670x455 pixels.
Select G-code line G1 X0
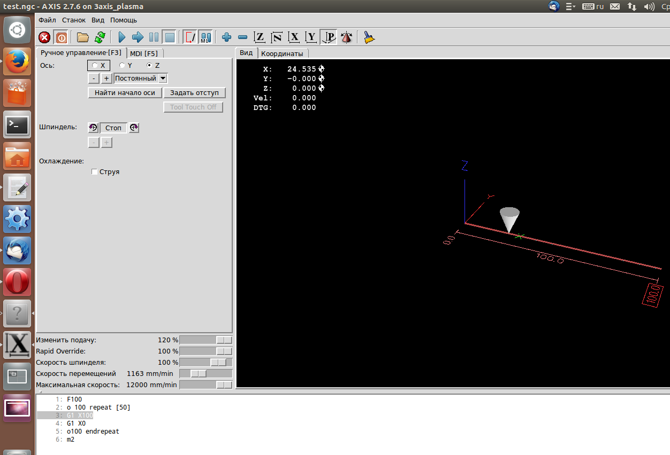point(76,423)
